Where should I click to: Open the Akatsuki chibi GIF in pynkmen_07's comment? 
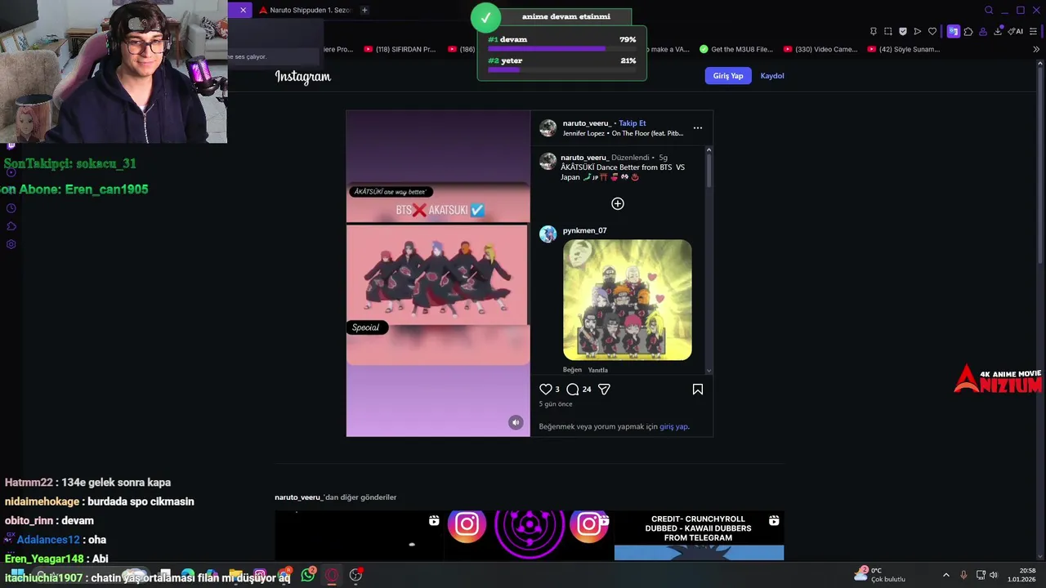pos(627,300)
